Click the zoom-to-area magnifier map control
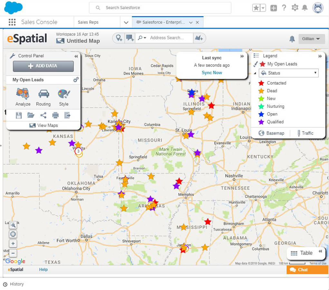 [x=13, y=225]
